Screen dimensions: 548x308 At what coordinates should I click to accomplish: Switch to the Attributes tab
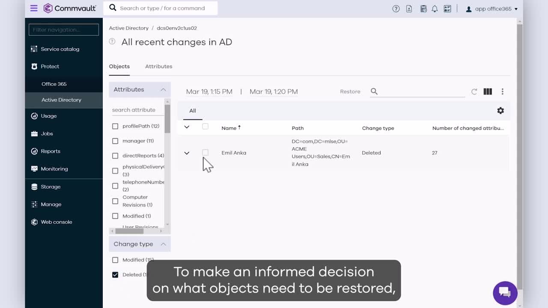[158, 66]
